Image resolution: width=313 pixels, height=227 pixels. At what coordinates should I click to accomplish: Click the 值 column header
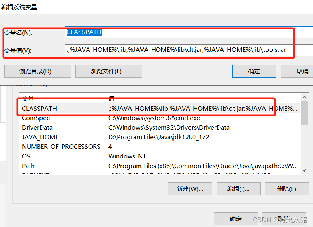[203, 98]
